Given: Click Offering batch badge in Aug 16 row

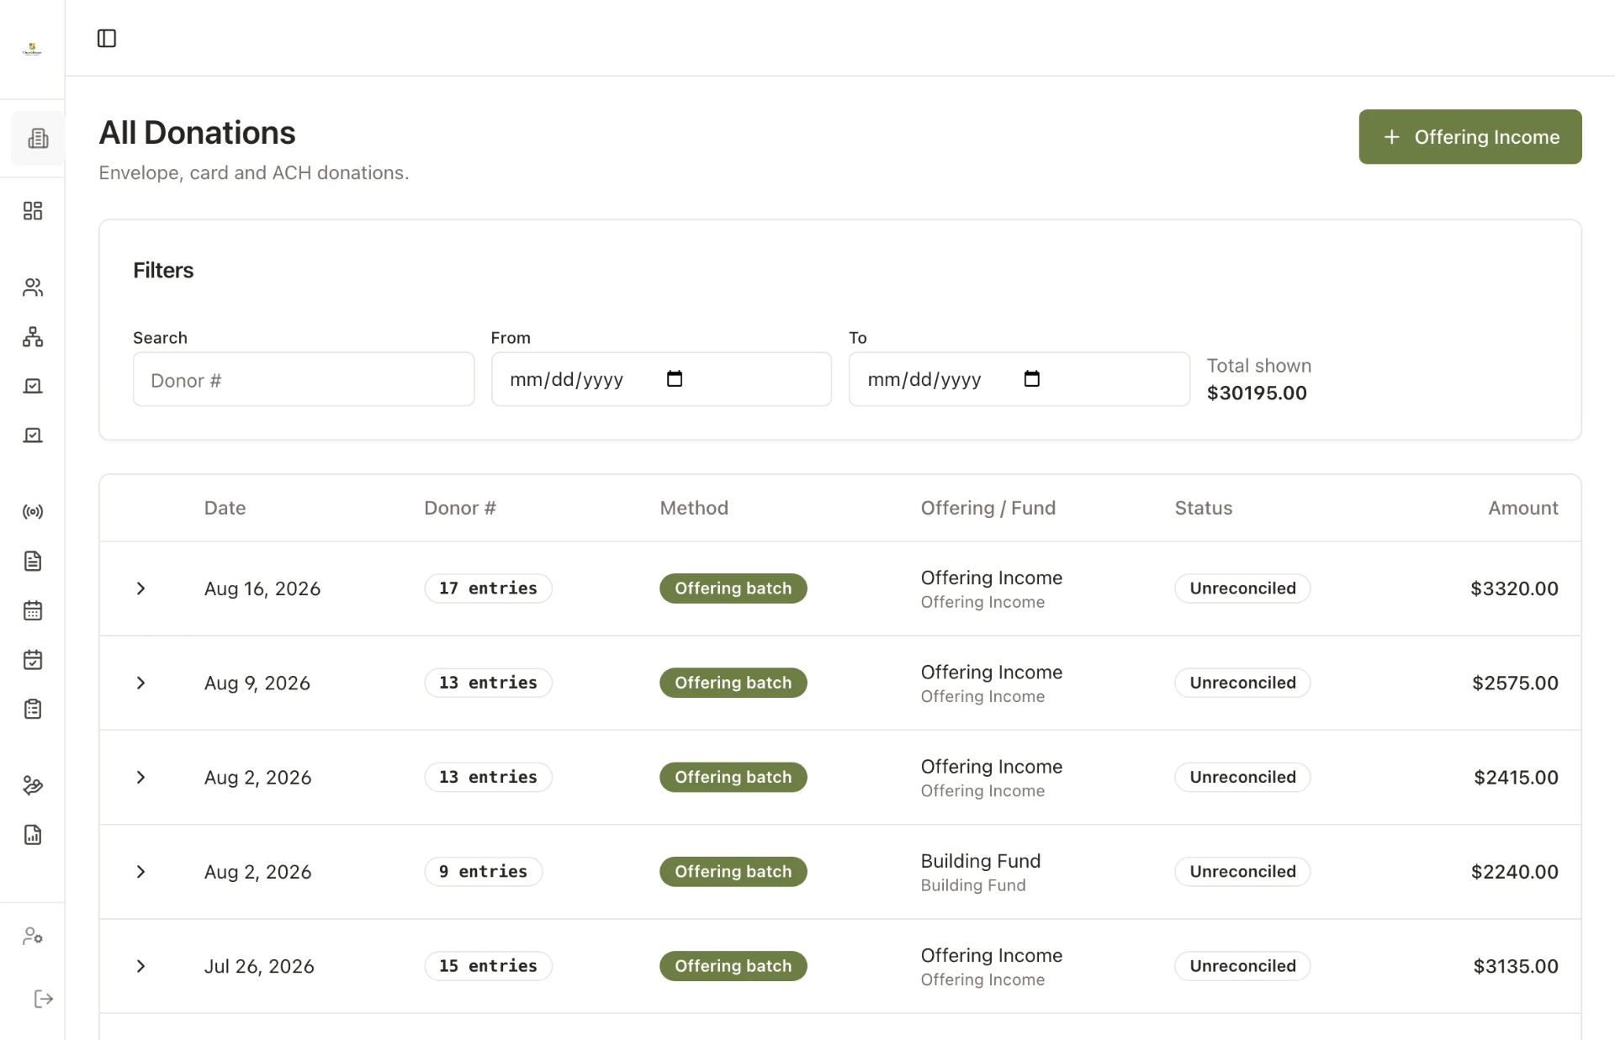Looking at the screenshot, I should tap(733, 589).
